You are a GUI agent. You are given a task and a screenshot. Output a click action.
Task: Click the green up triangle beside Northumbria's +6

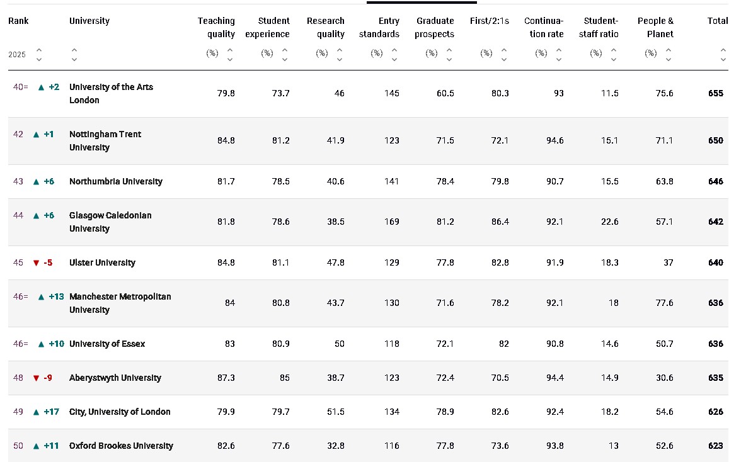(36, 181)
